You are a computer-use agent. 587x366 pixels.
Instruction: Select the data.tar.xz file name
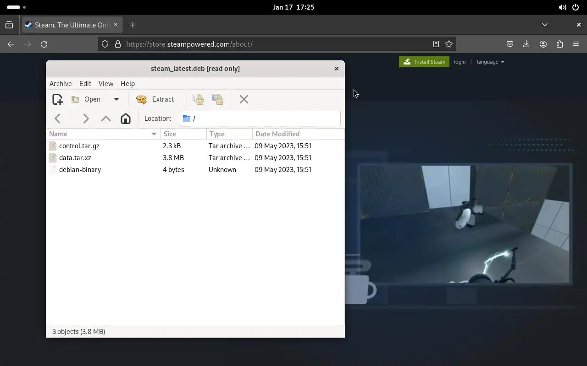click(75, 158)
